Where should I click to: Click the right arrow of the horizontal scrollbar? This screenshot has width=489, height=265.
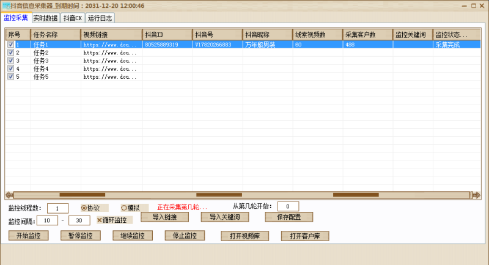[x=476, y=195]
